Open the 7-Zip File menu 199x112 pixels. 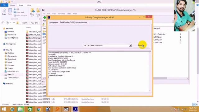pos(44,14)
